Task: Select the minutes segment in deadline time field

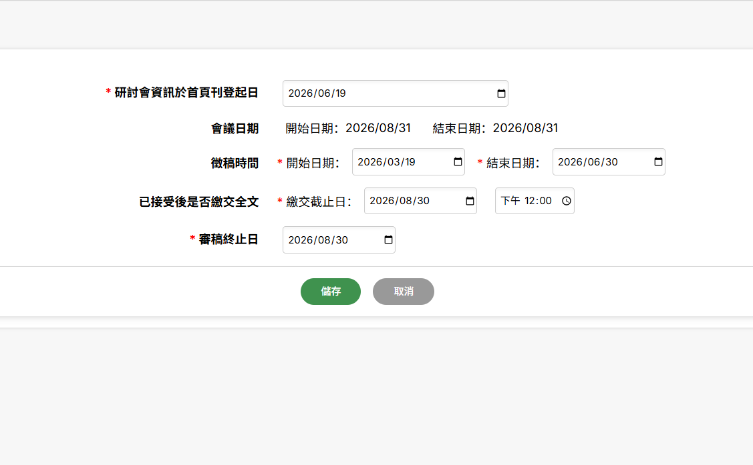Action: [x=545, y=201]
